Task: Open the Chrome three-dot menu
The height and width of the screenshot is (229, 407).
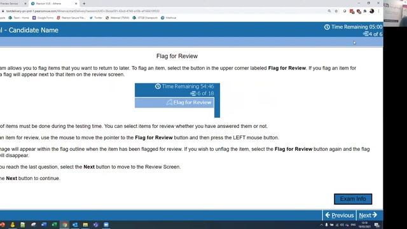Action: 379,11
